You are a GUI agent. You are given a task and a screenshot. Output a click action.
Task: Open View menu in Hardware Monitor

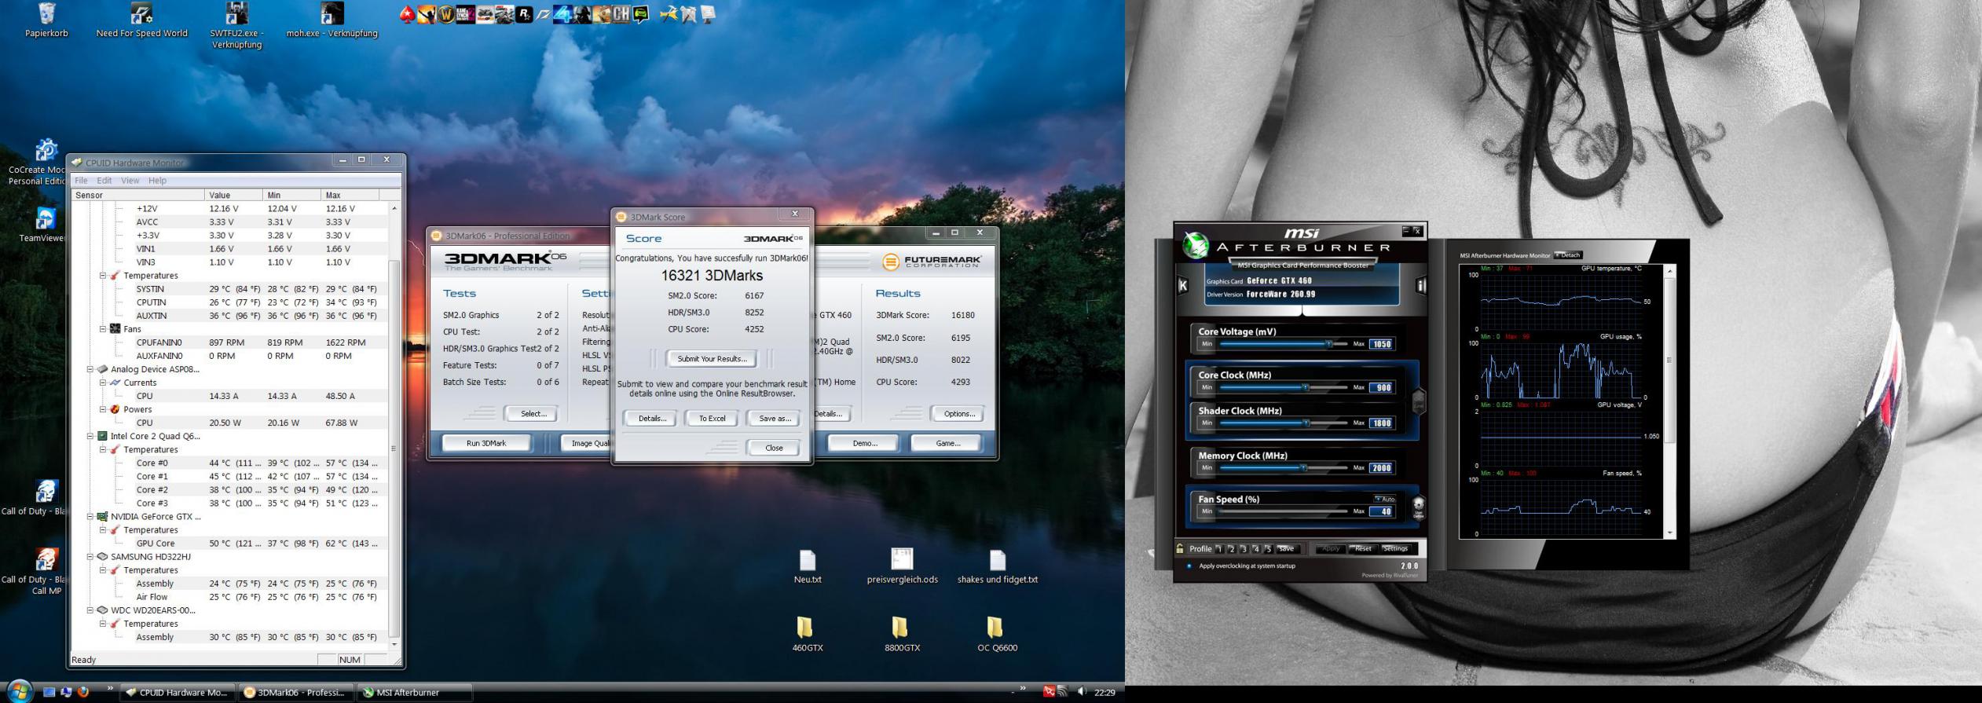point(130,181)
